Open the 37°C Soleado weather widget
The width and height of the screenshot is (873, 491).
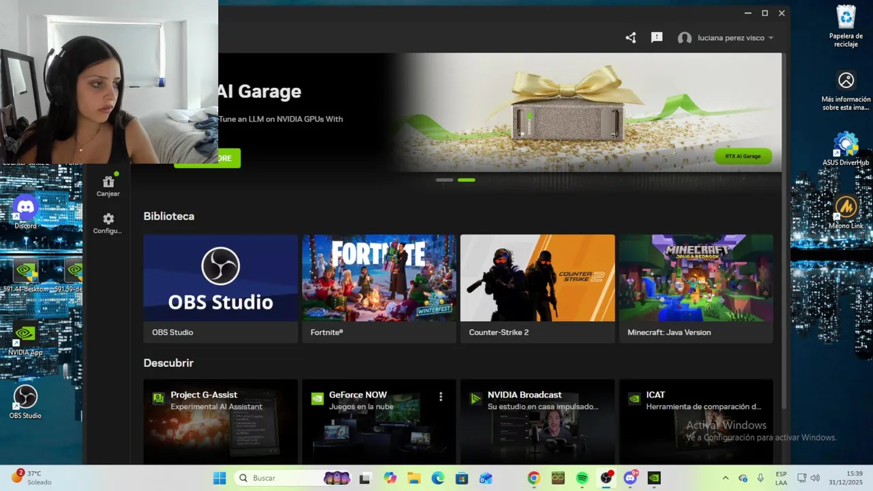[x=31, y=477]
